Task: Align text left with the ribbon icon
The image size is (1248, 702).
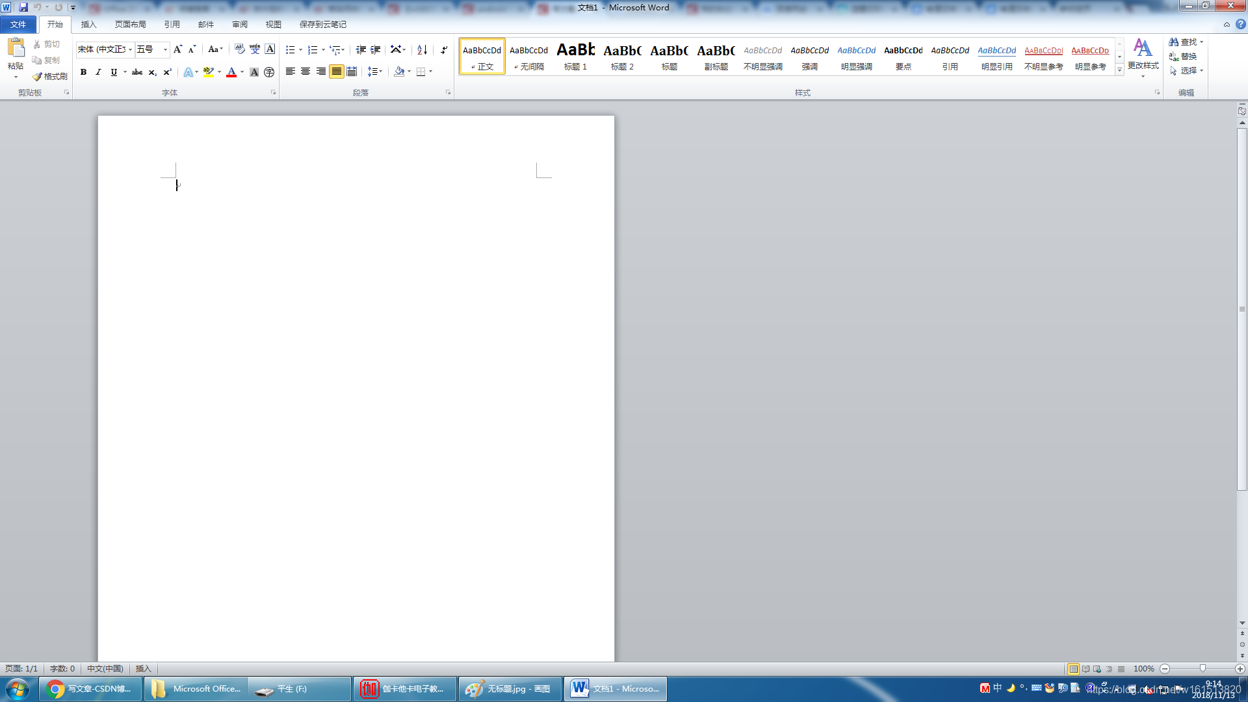Action: click(291, 71)
